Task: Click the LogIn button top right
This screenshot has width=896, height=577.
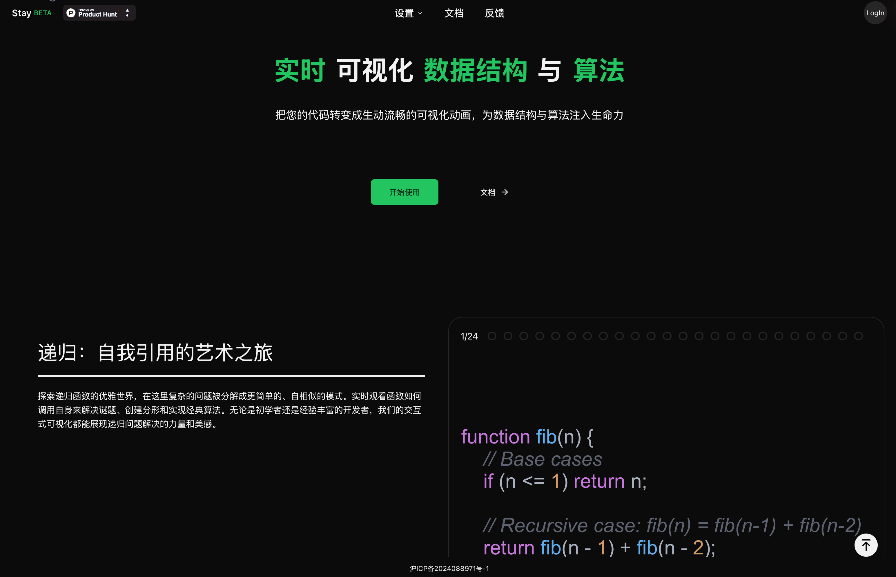Action: pyautogui.click(x=875, y=12)
